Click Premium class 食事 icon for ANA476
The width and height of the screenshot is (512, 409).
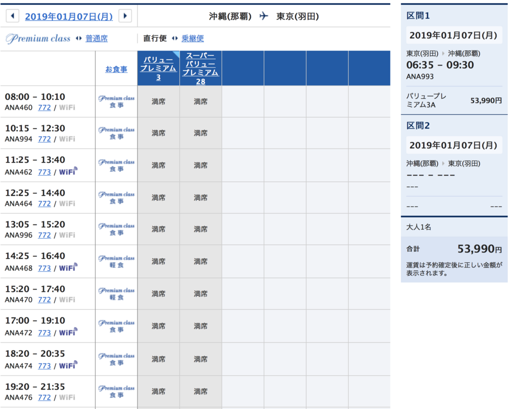pyautogui.click(x=116, y=391)
